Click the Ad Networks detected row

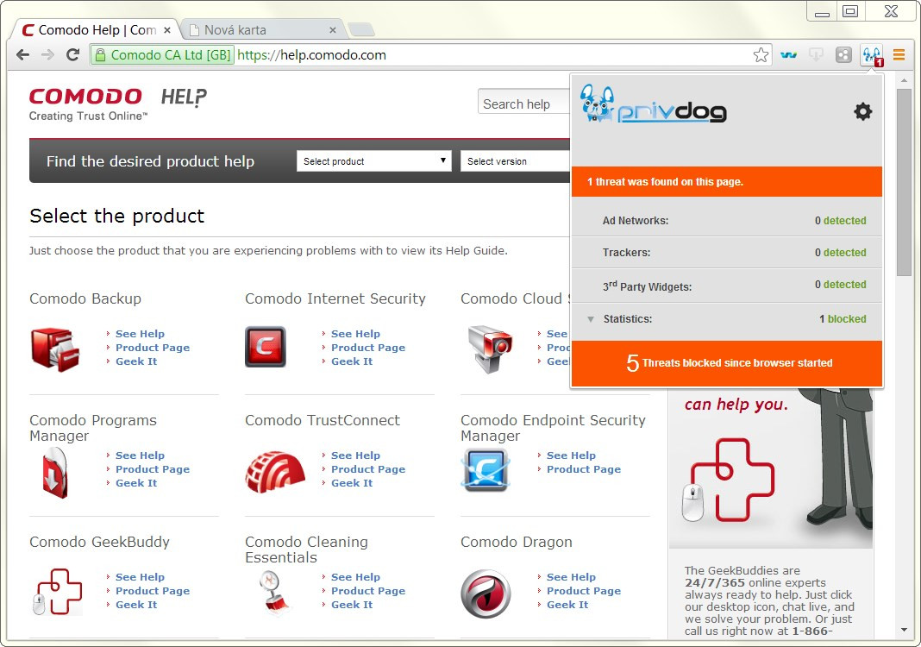(727, 221)
